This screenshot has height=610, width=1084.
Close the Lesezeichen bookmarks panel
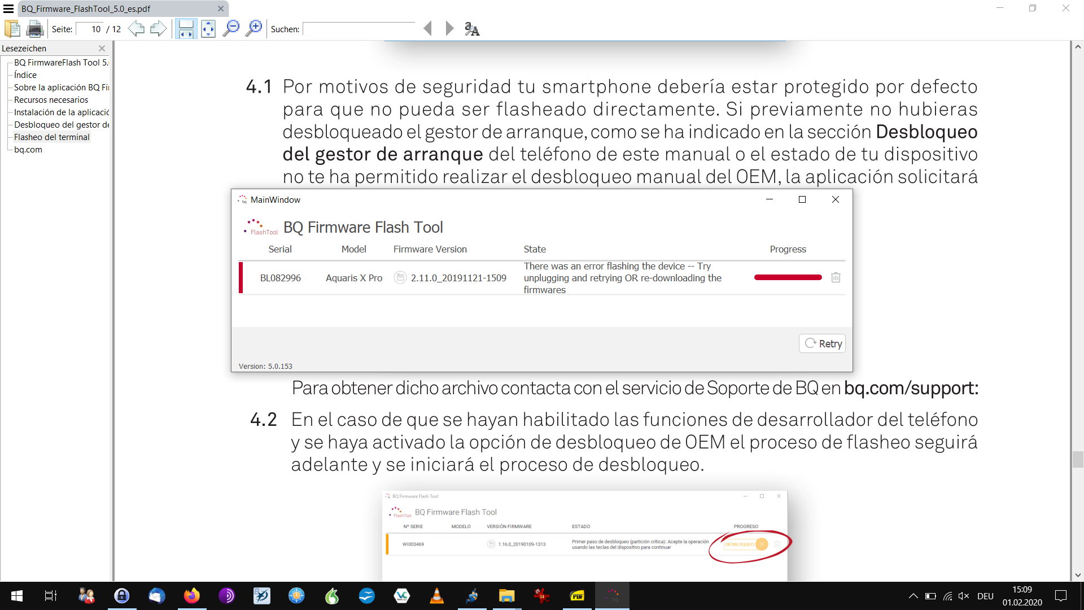click(102, 49)
